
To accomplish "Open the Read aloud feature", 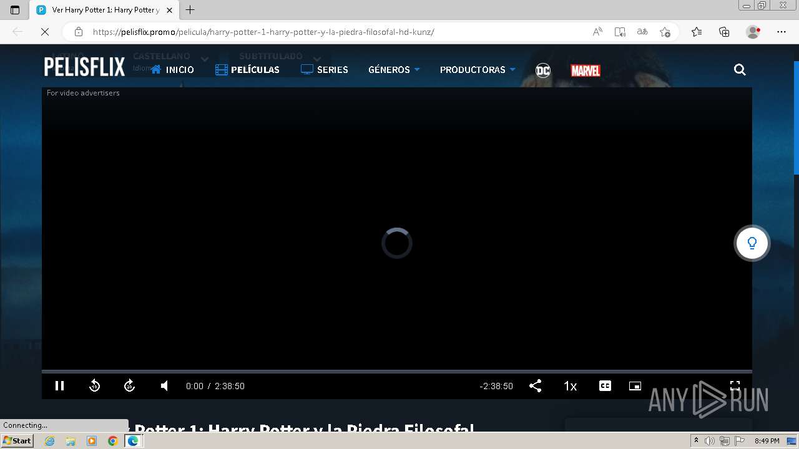I will coord(597,32).
